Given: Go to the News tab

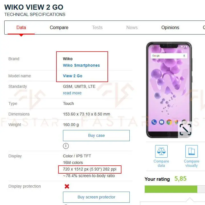Looking at the screenshot, I should click(132, 27).
